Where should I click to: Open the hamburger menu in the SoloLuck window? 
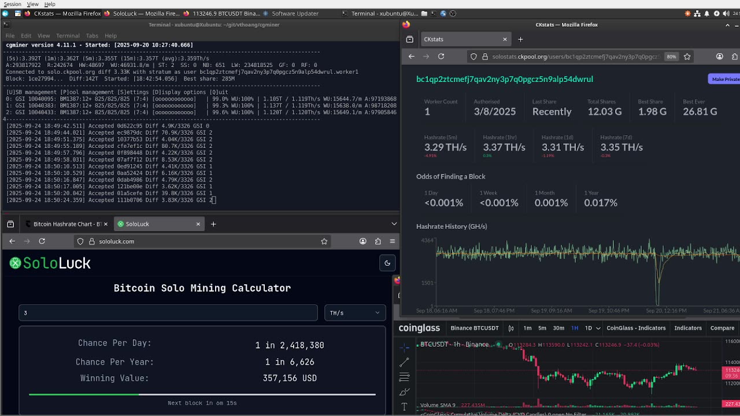coord(392,242)
